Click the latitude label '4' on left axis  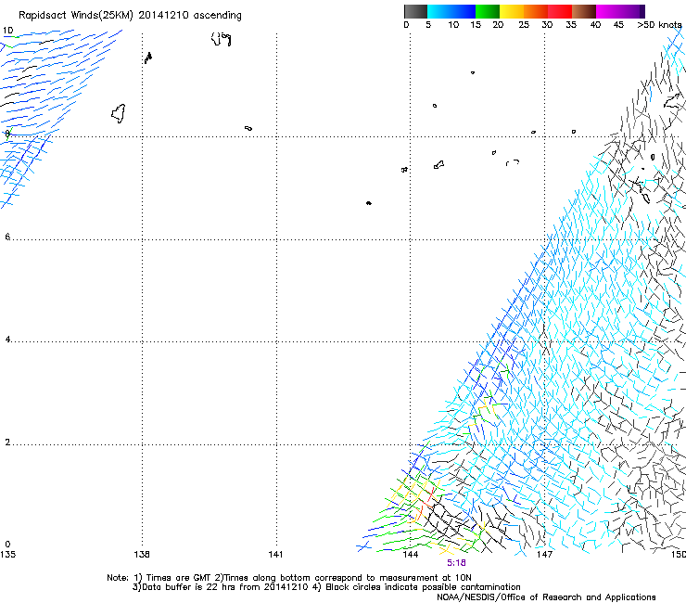[7, 340]
